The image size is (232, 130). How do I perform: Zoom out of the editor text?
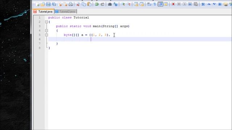click(129, 4)
